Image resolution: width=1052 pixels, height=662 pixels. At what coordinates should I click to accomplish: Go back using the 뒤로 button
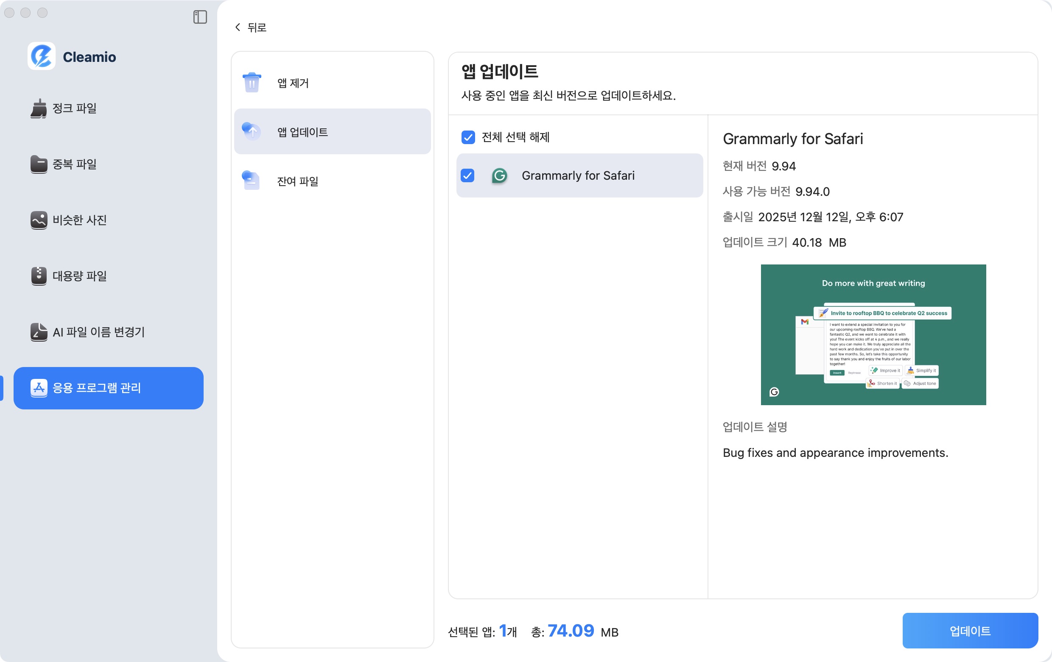click(x=251, y=27)
